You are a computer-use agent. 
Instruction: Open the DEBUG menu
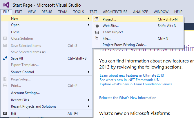47,12
